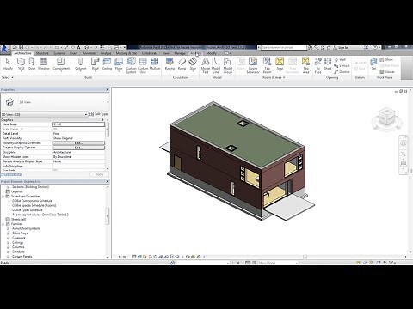Image resolution: width=413 pixels, height=309 pixels.
Task: Click the Vertical opening tool
Action: 342,65
